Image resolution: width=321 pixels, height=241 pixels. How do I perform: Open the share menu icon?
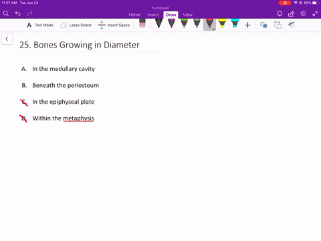point(291,14)
